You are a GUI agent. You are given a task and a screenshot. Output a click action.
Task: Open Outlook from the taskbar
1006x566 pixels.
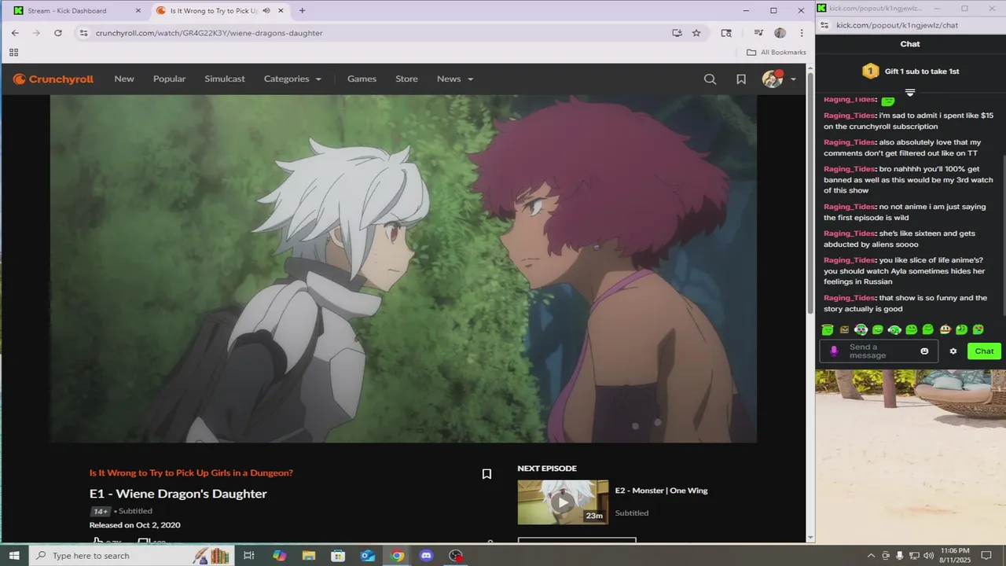(367, 556)
